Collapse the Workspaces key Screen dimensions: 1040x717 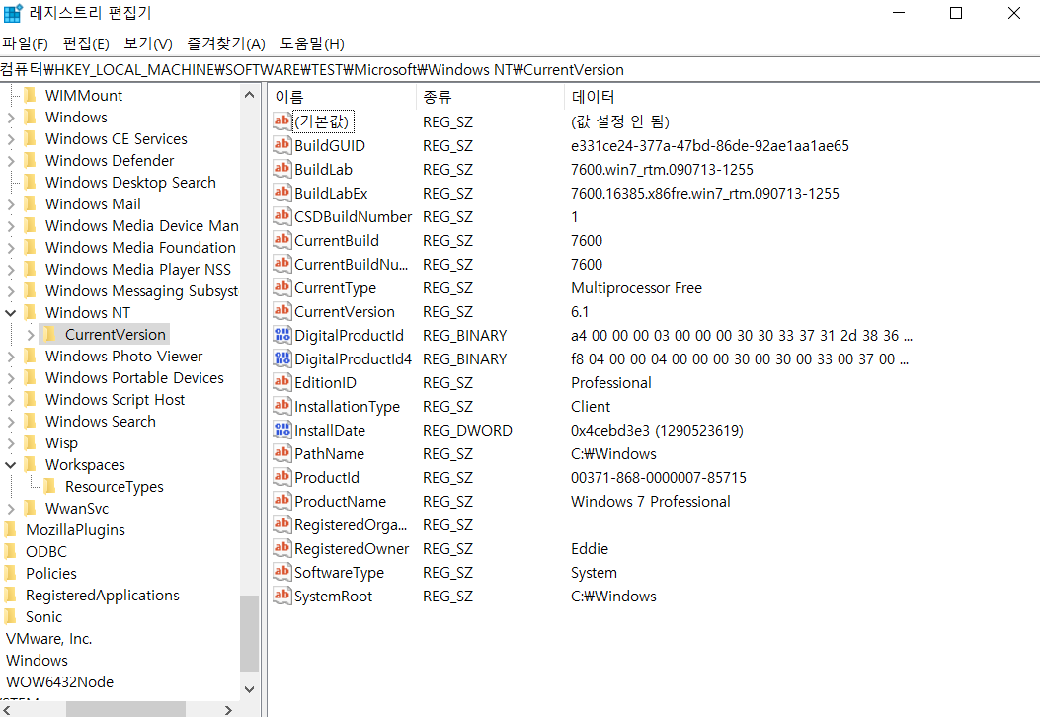pos(11,465)
